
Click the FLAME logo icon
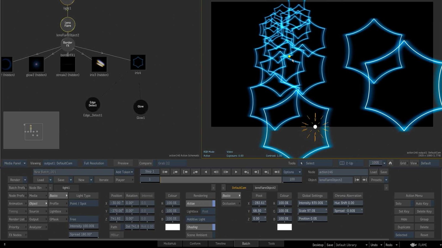[413, 245]
